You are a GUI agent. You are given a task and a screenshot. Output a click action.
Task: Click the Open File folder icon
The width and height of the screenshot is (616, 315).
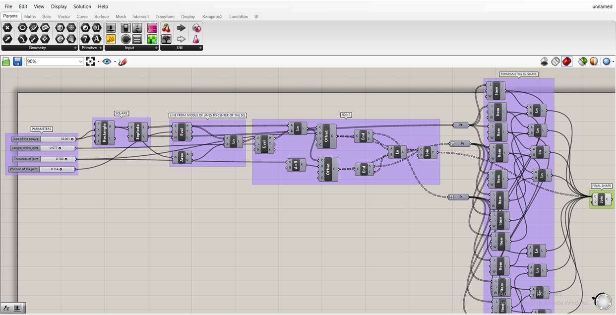6,62
